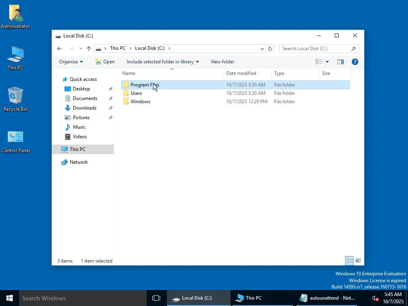Open Task View on the taskbar
408x306 pixels.
156,298
